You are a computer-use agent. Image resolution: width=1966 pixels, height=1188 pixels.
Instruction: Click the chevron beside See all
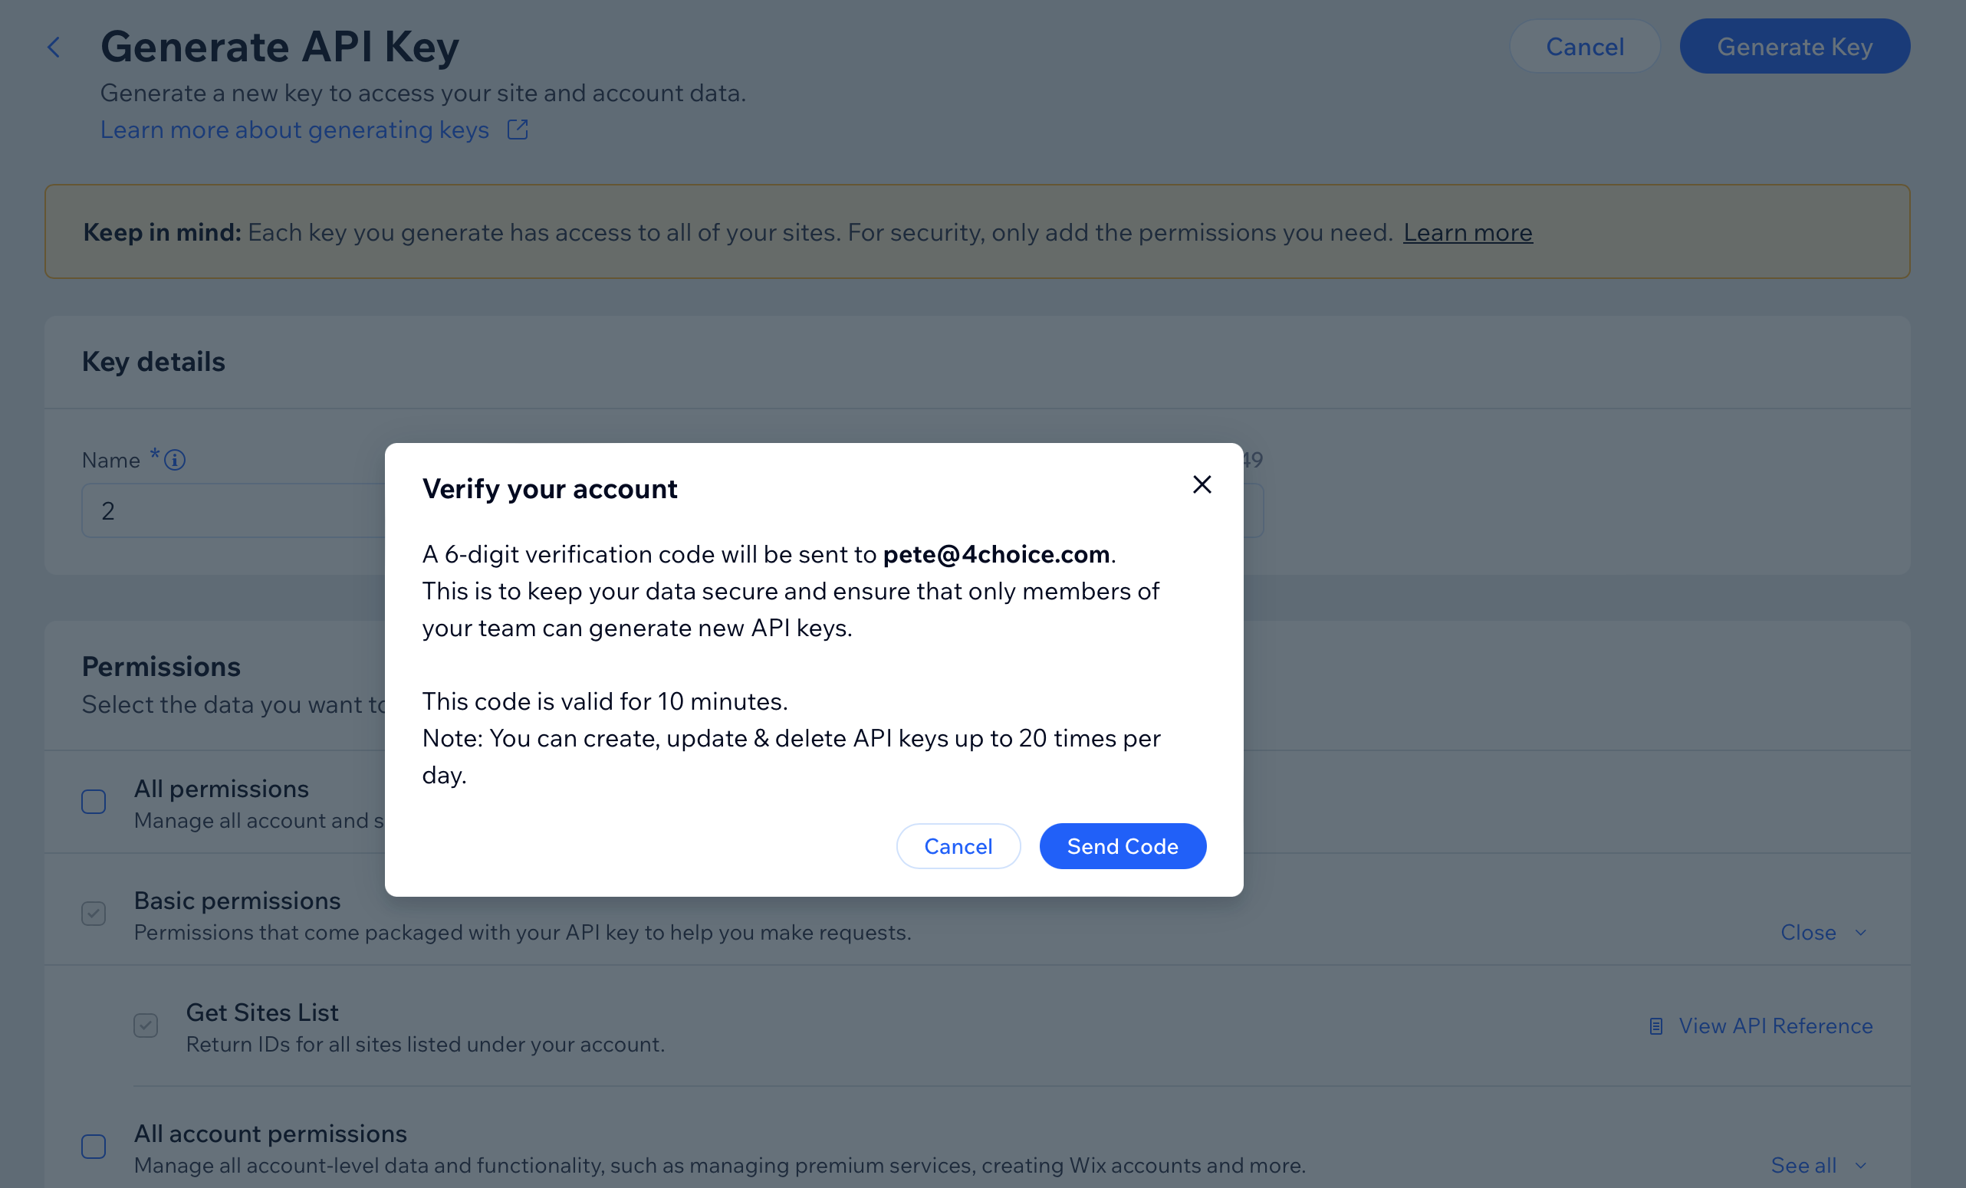point(1862,1165)
